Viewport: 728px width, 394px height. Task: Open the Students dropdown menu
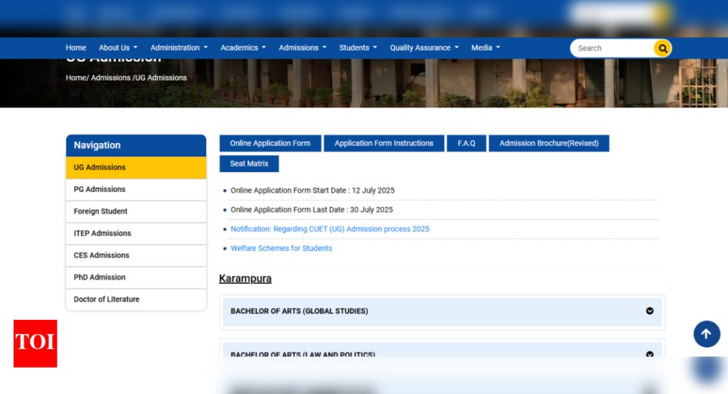coord(358,48)
